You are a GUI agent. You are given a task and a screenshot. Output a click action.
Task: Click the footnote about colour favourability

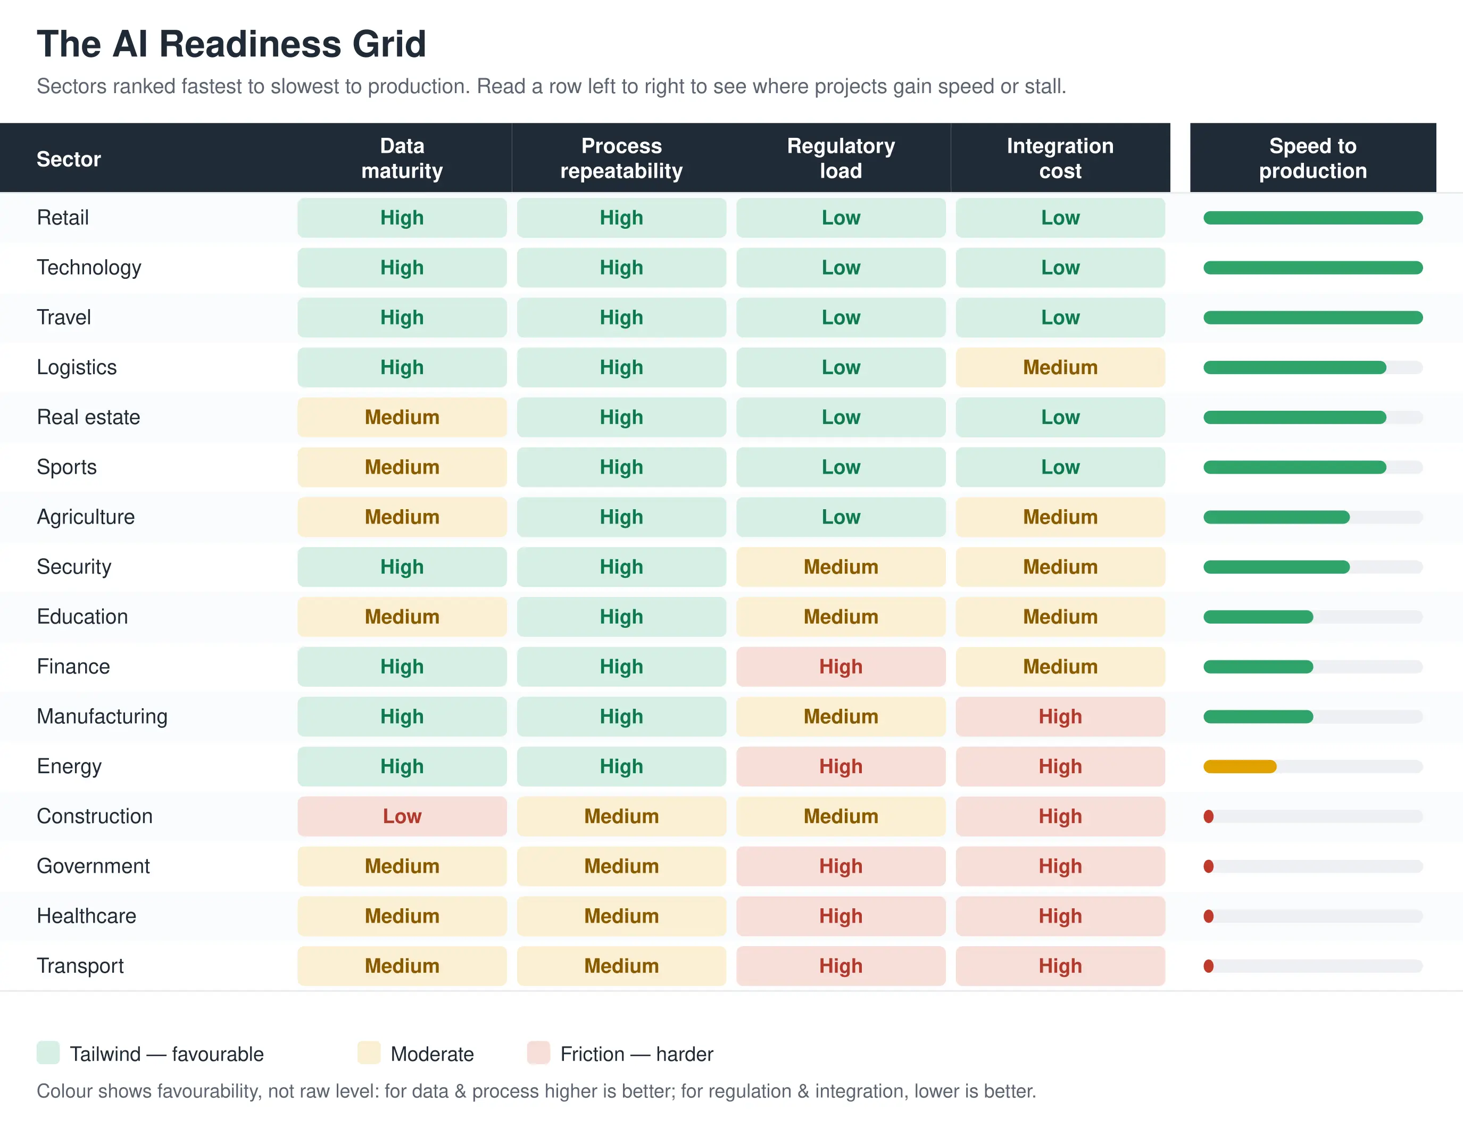pyautogui.click(x=536, y=1091)
